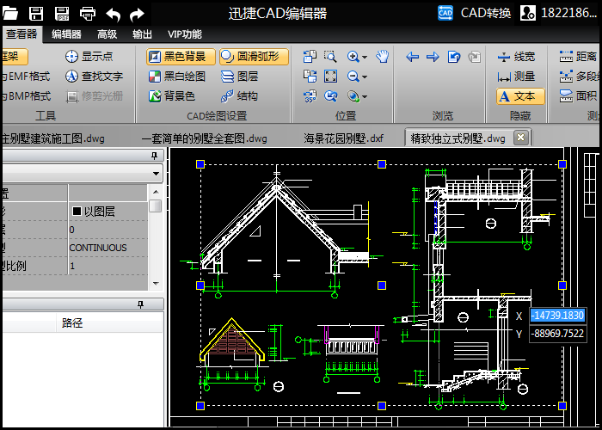
Task: Go to the previous view (left arrow)
Action: tap(412, 57)
